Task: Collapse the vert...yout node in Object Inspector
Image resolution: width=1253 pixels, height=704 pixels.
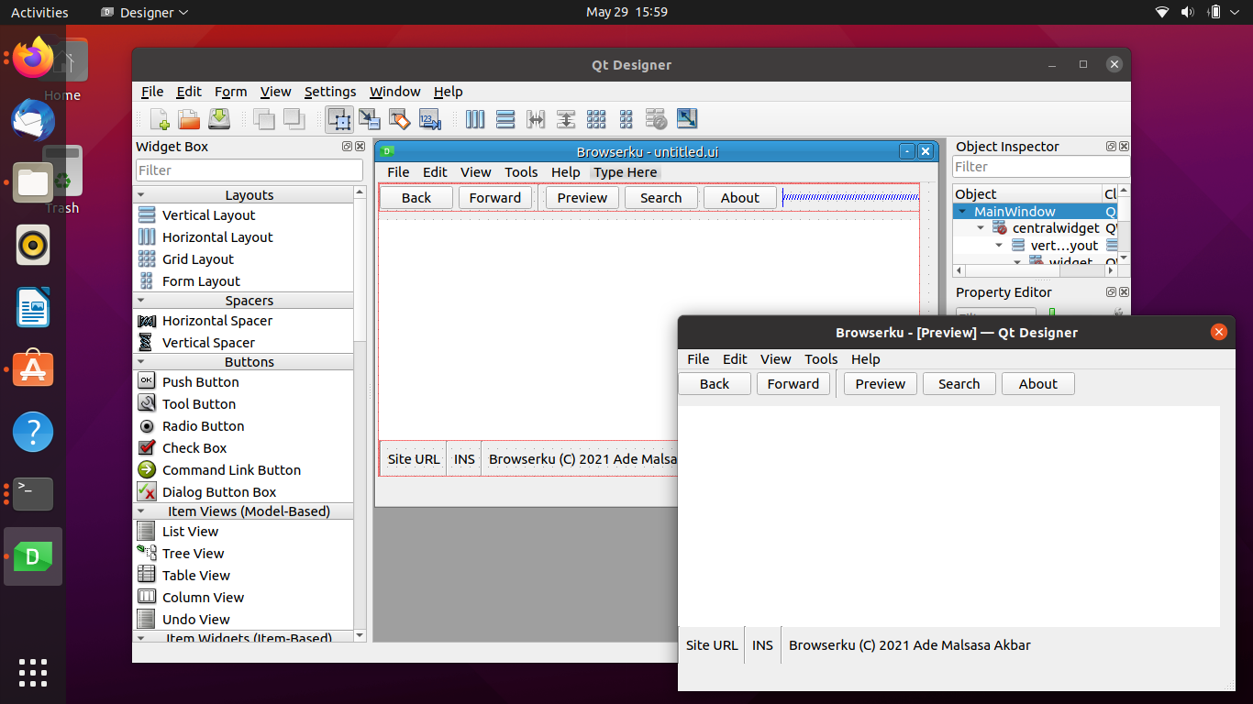Action: tap(999, 245)
